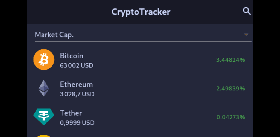Screen dimensions: 280x137
Task: Click the Ethereum diamond logo
Action: point(44,88)
